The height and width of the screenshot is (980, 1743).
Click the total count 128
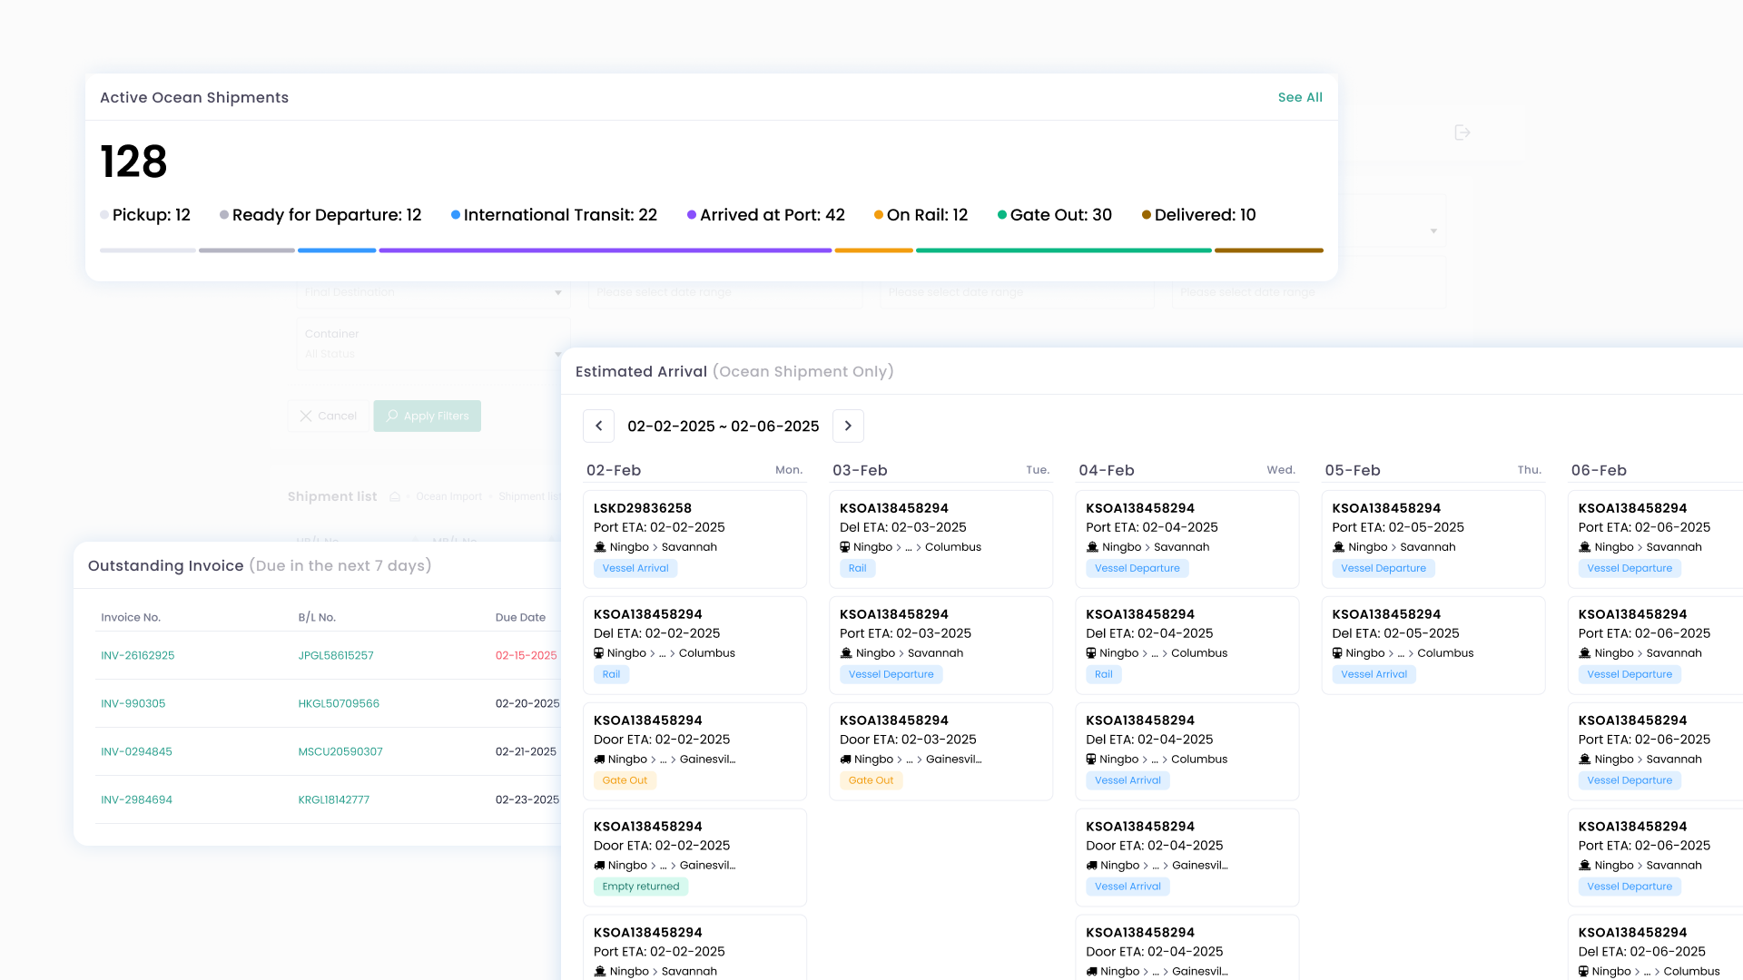(133, 162)
